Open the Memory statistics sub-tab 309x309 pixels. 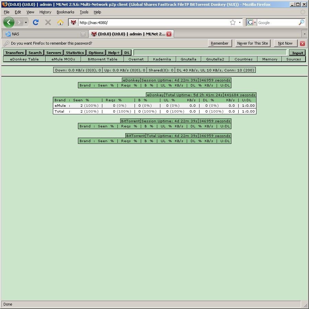coord(270,59)
